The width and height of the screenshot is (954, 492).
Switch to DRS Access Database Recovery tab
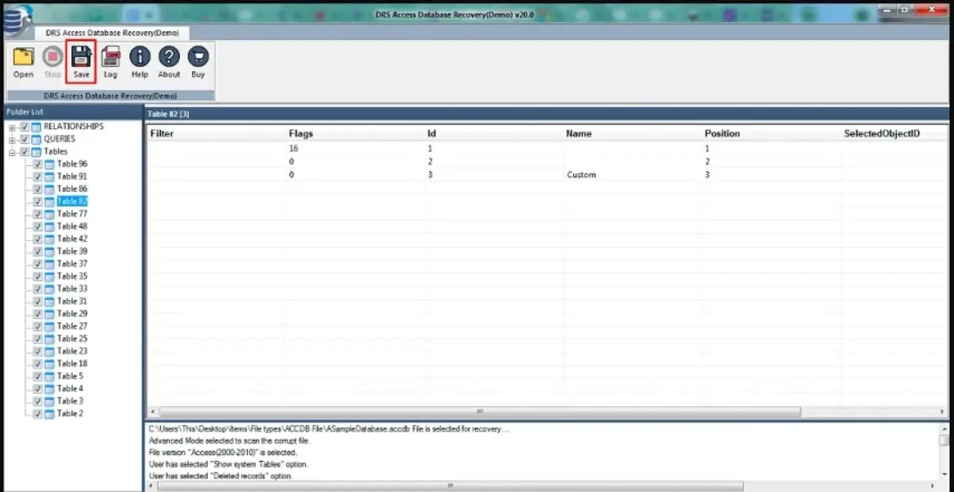[x=113, y=33]
